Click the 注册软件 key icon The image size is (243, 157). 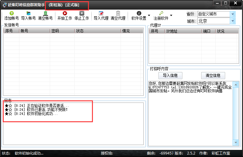[161, 13]
